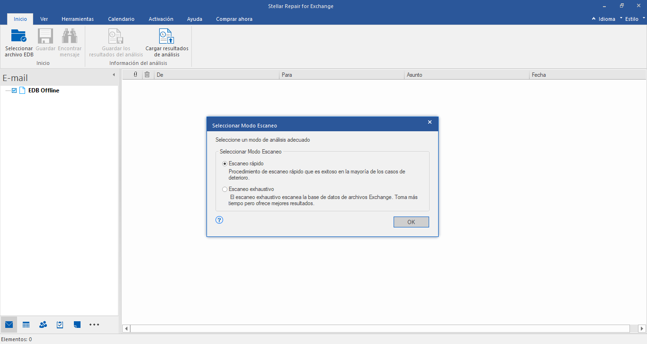Image resolution: width=647 pixels, height=344 pixels.
Task: Click the EDB Offline file icon
Action: [22, 91]
